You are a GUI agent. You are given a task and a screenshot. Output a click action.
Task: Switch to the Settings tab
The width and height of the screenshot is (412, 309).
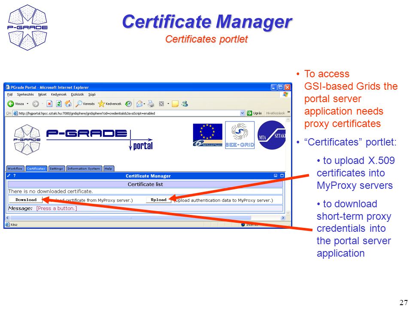[56, 169]
